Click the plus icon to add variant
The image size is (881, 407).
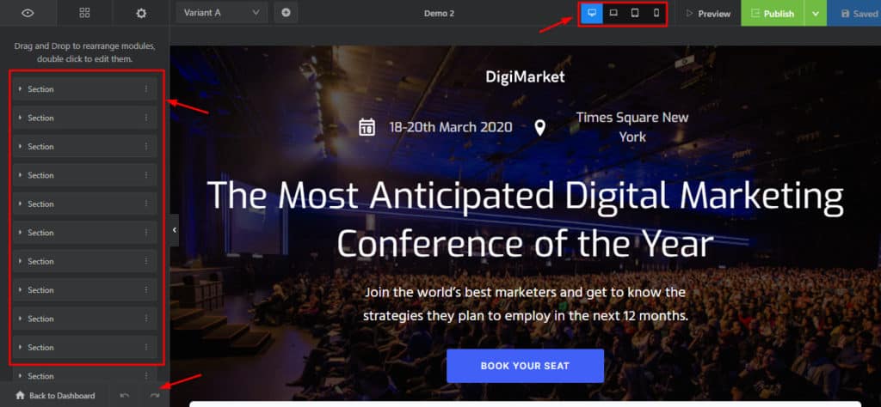286,12
